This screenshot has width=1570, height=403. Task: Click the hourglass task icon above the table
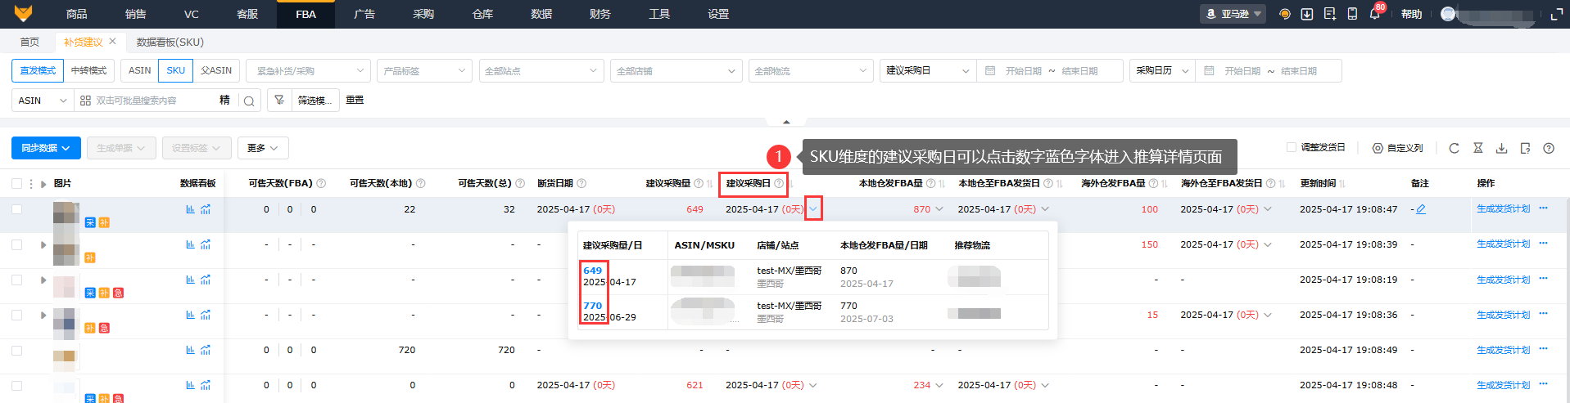(x=1477, y=148)
